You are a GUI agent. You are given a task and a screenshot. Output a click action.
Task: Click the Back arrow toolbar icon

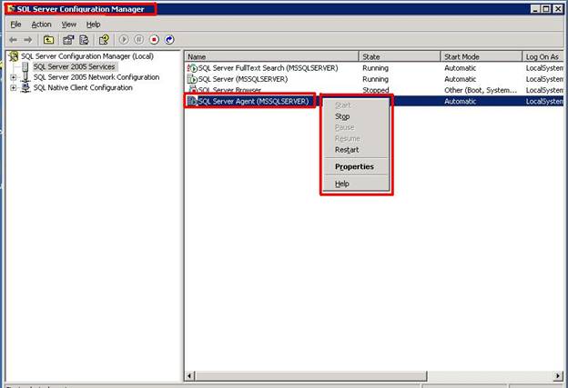pyautogui.click(x=13, y=40)
